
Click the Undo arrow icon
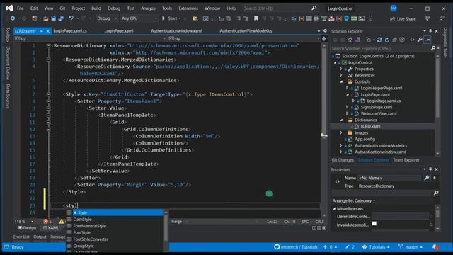[71, 18]
